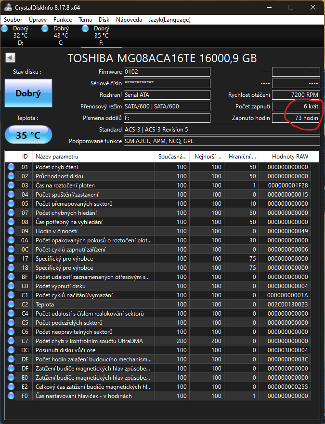The image size is (325, 424).
Task: Click status icon for Počet spuštění/zastavení
Action: [11, 195]
